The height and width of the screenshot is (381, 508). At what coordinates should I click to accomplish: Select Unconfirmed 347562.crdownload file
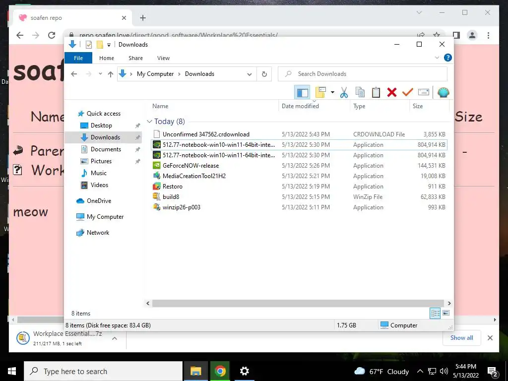(299, 134)
